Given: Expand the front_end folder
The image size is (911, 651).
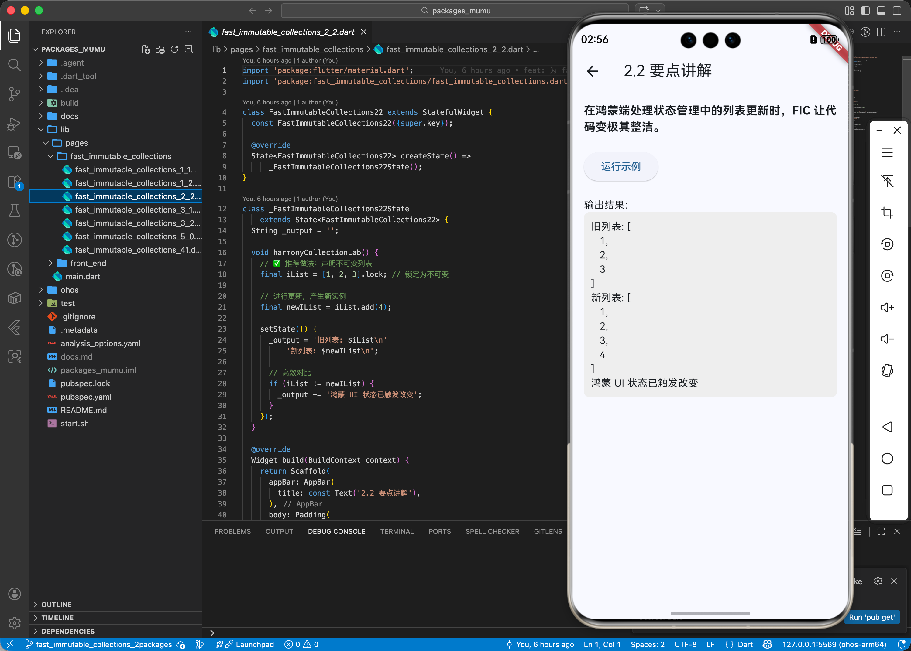Looking at the screenshot, I should pos(88,263).
